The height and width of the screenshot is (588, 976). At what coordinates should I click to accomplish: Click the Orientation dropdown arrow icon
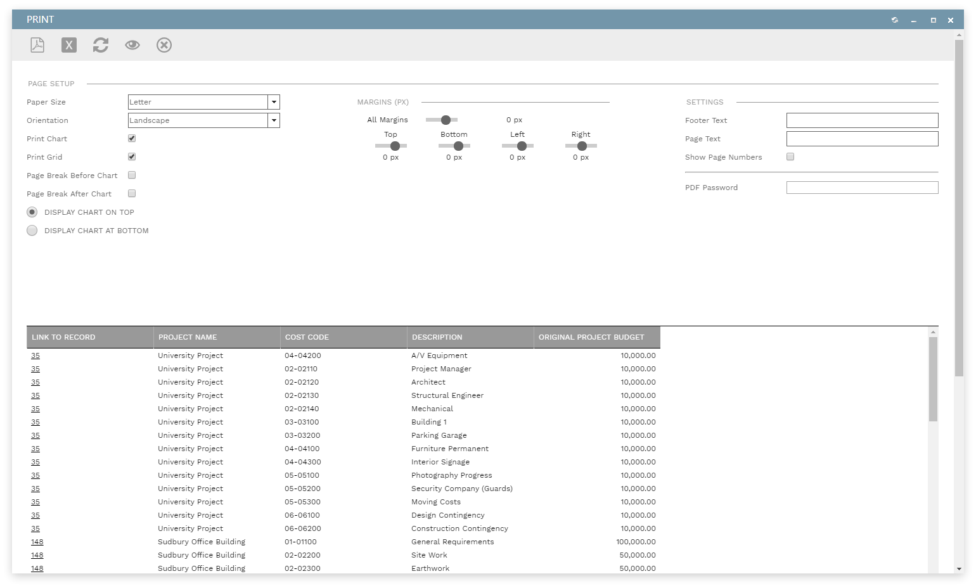pyautogui.click(x=273, y=120)
